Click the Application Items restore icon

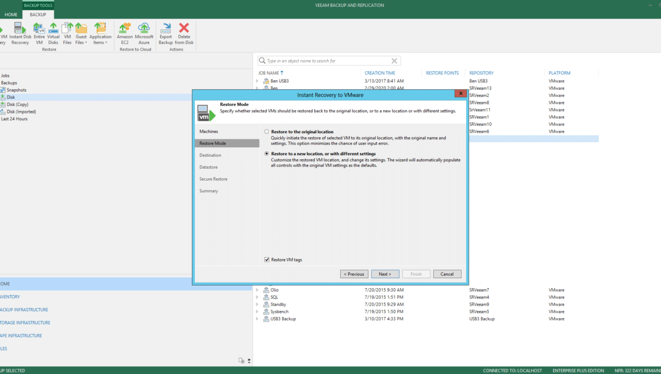(101, 28)
